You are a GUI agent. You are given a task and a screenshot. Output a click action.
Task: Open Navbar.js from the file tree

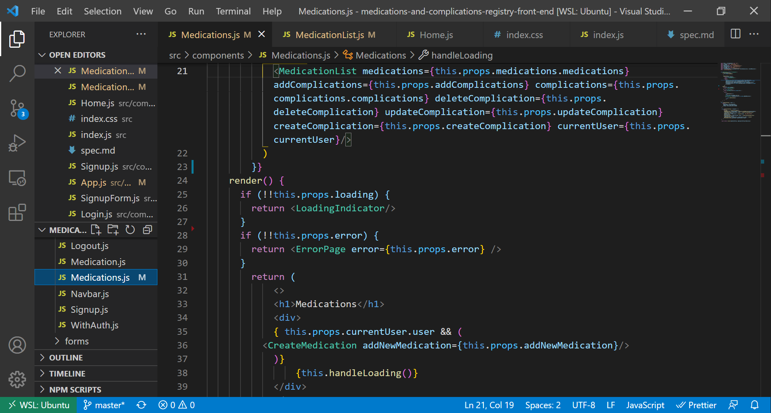pos(90,294)
